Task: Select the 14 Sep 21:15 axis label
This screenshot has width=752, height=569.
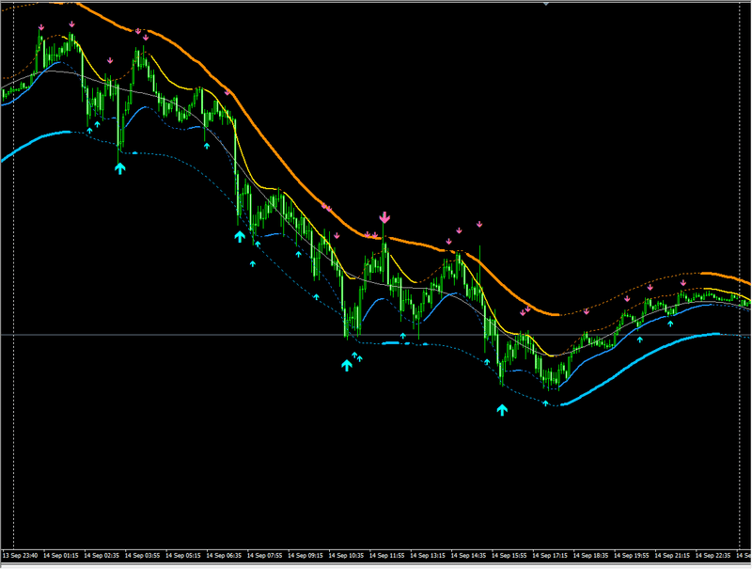Action: click(x=672, y=556)
